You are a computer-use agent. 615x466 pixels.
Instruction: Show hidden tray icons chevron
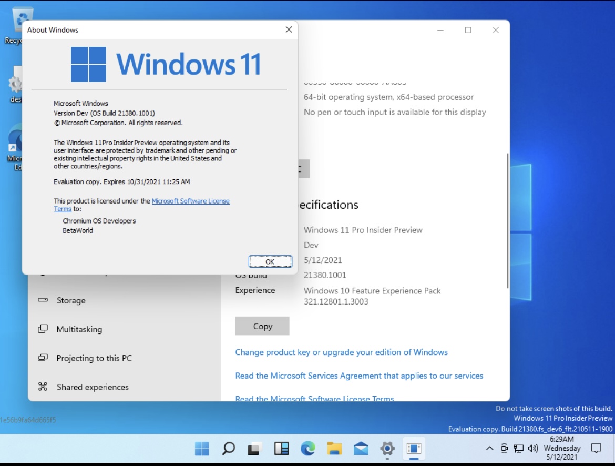coord(489,448)
